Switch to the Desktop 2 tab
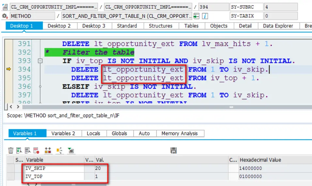The width and height of the screenshot is (312, 186). pos(59,26)
